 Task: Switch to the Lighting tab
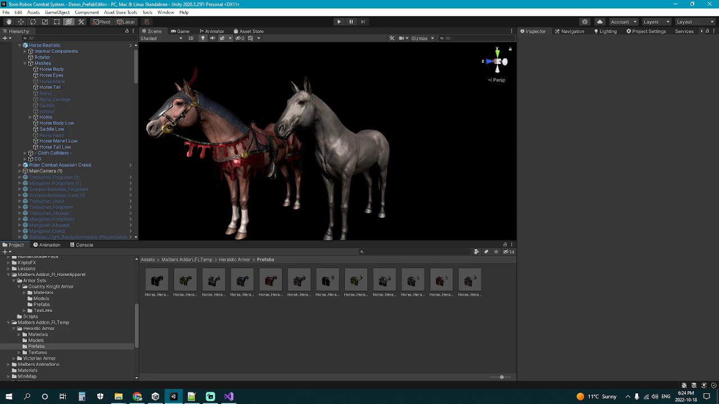605,31
